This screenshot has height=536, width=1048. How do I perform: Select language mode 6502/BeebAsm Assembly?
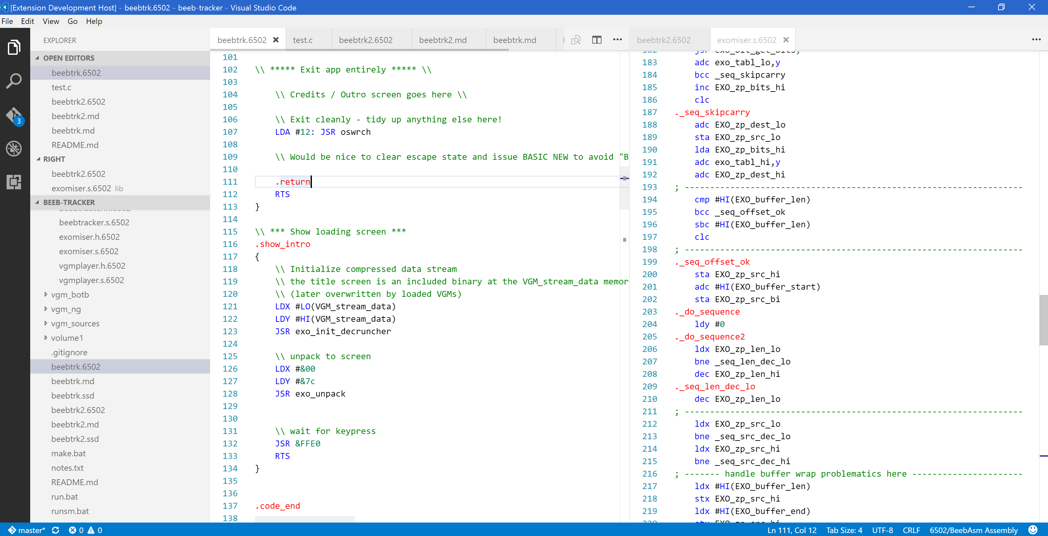(973, 530)
